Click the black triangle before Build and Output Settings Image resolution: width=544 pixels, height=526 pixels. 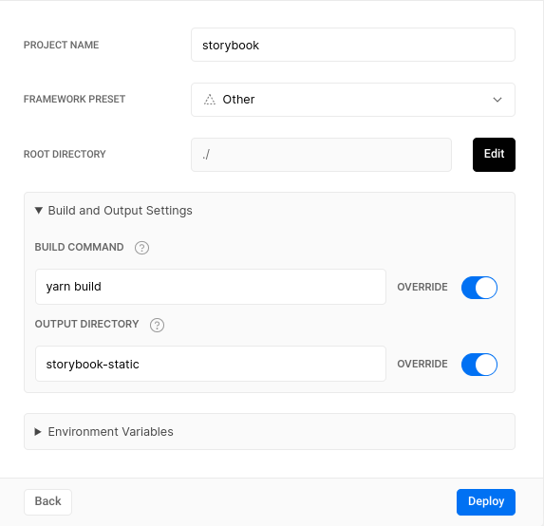click(x=39, y=210)
